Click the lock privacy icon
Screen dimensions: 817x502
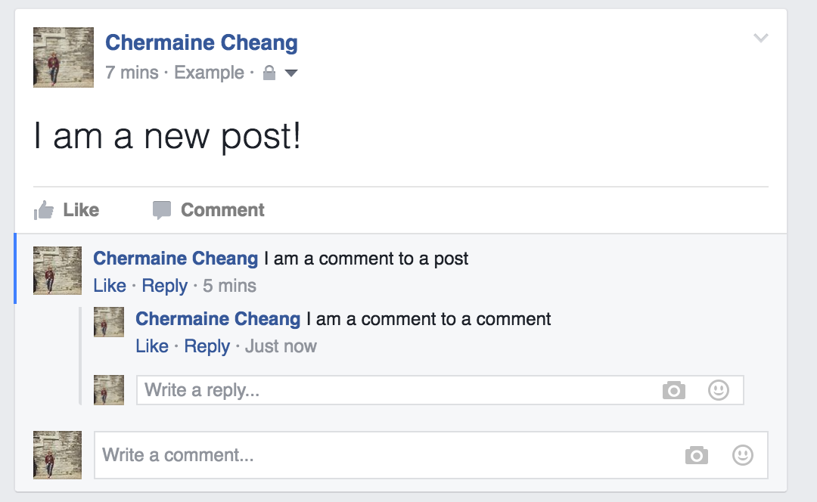[x=269, y=73]
